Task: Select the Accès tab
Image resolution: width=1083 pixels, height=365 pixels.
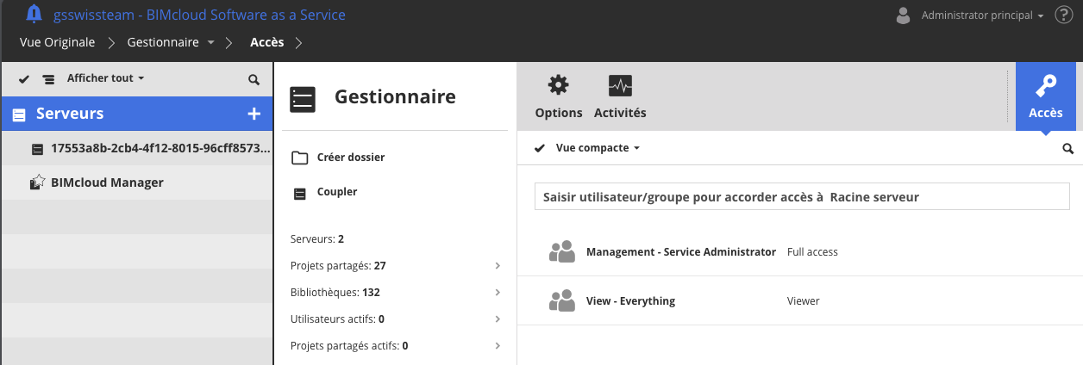Action: (1045, 96)
